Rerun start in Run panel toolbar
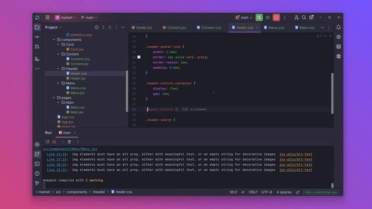The height and width of the screenshot is (209, 372). (48, 142)
